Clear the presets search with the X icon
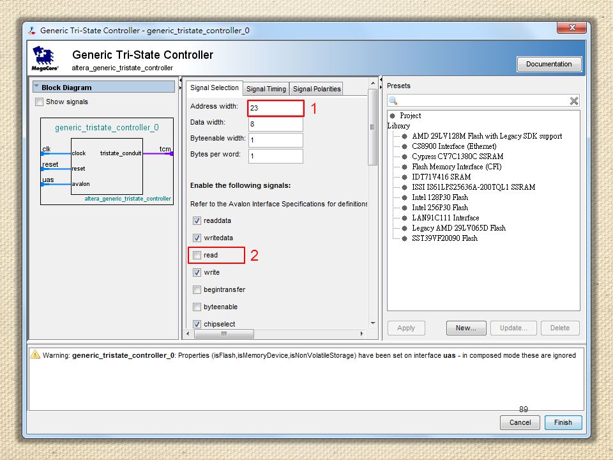 (573, 101)
